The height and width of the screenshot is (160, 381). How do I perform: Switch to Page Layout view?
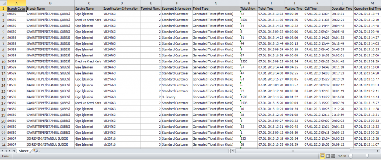tap(327, 156)
